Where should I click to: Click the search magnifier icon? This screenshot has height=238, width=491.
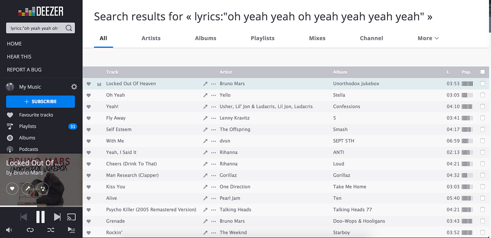click(69, 28)
